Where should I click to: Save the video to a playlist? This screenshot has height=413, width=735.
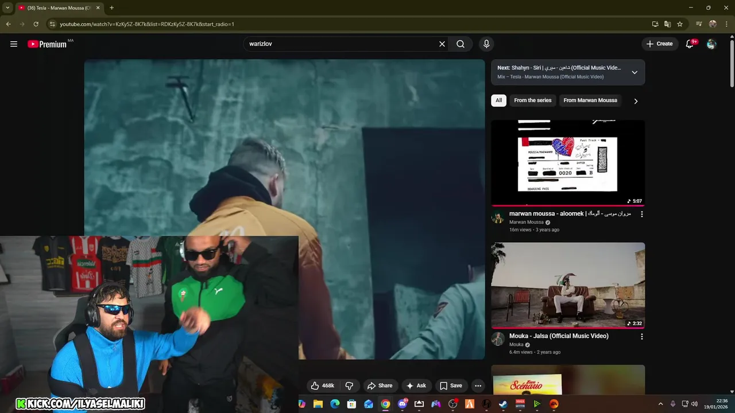coord(451,385)
